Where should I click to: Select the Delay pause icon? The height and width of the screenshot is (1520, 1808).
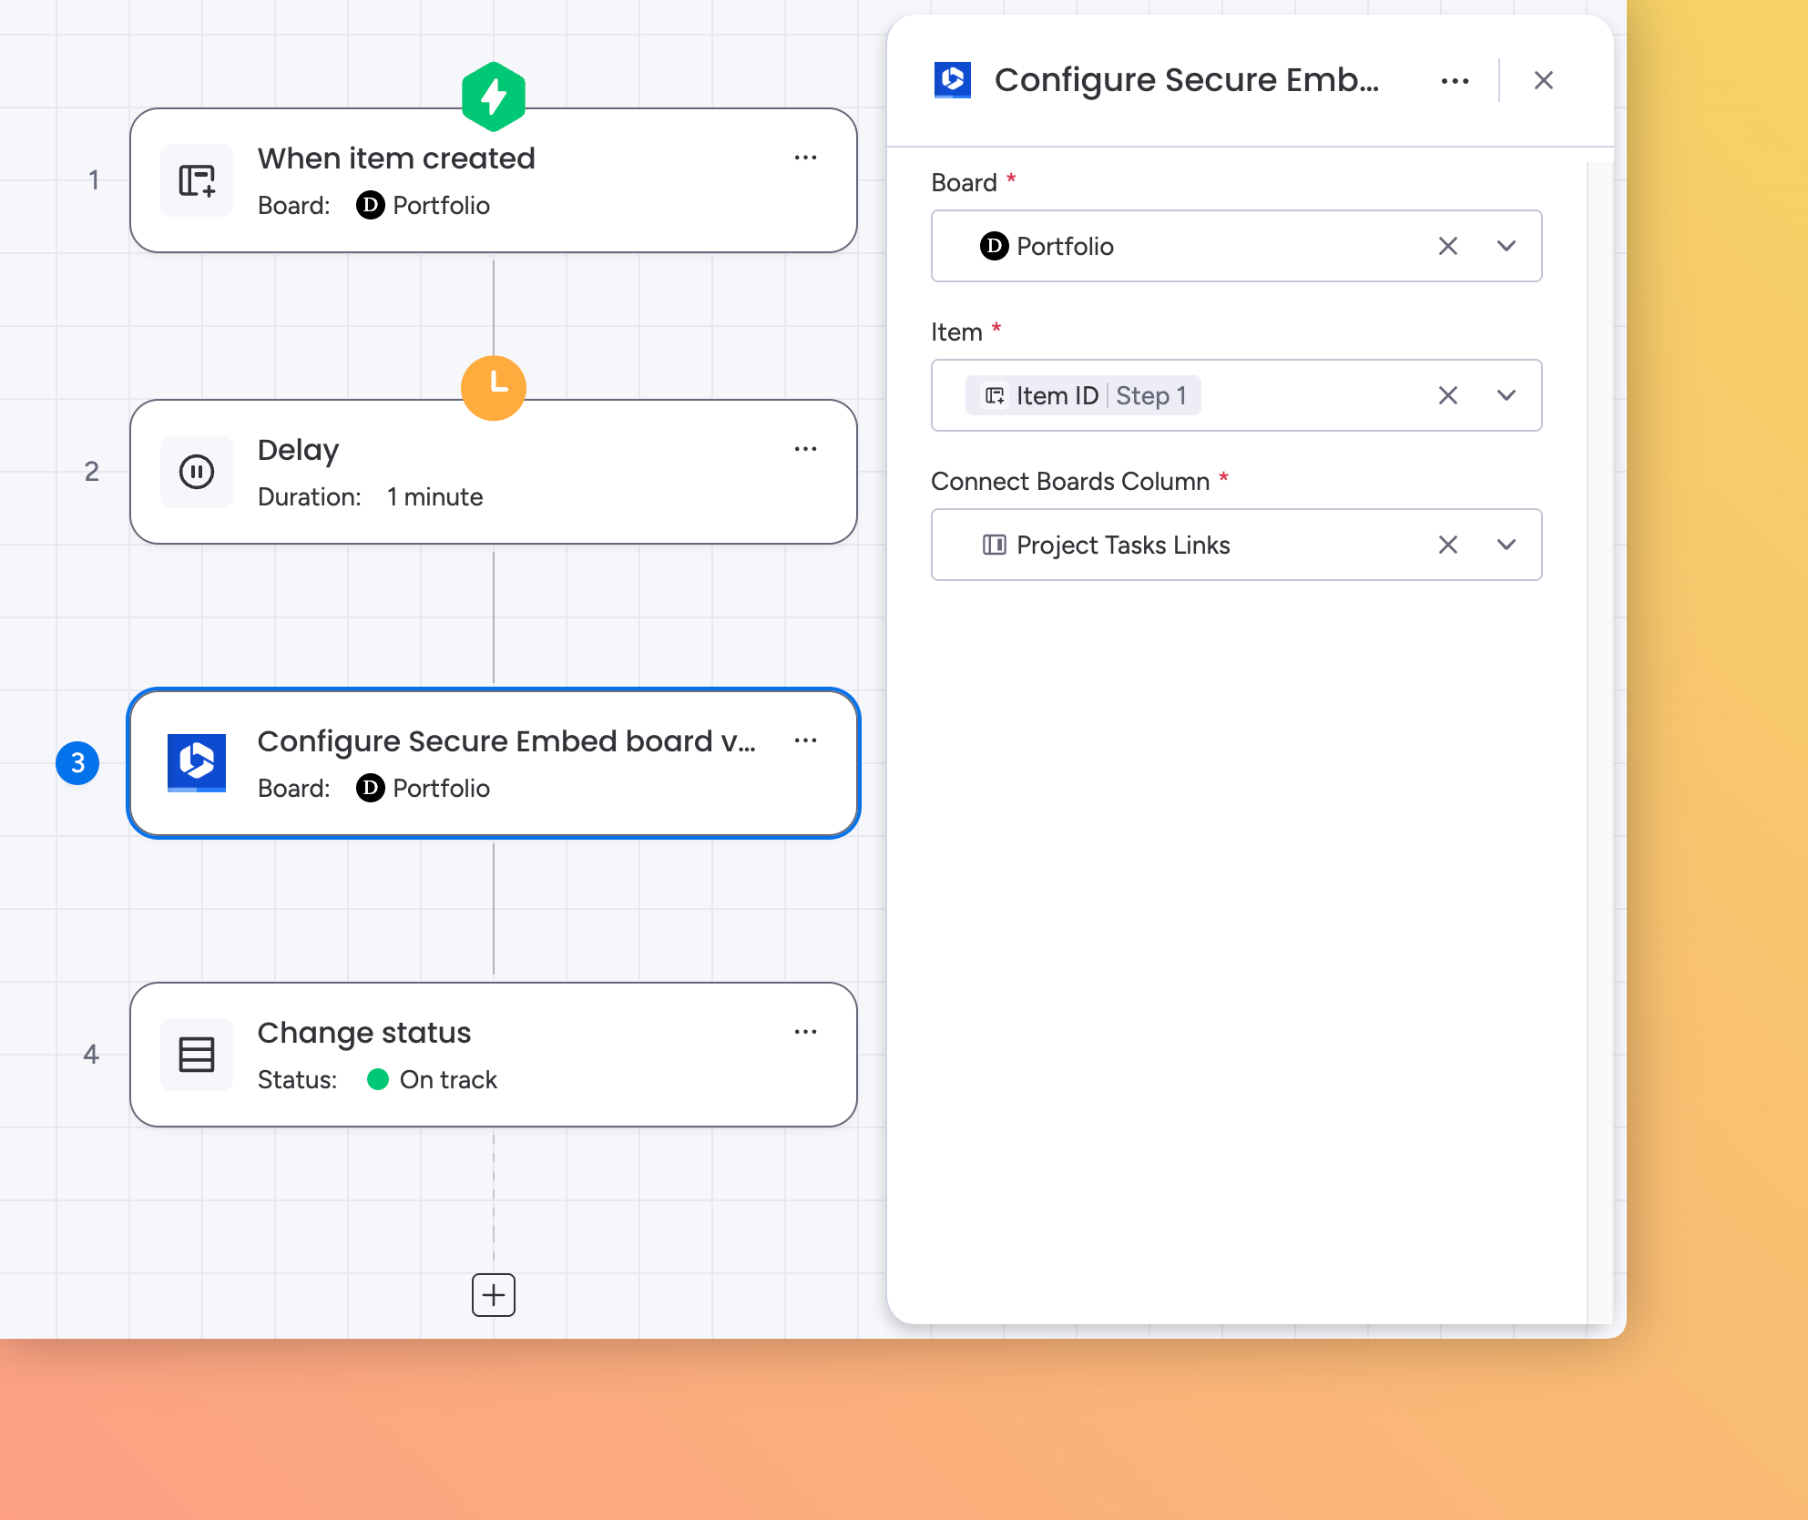[x=197, y=472]
